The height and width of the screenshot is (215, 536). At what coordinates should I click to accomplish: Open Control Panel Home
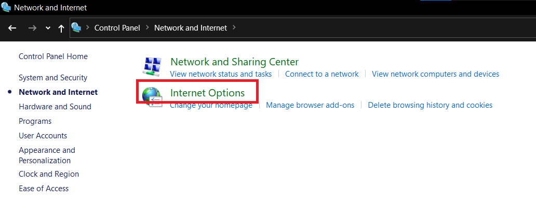(53, 56)
